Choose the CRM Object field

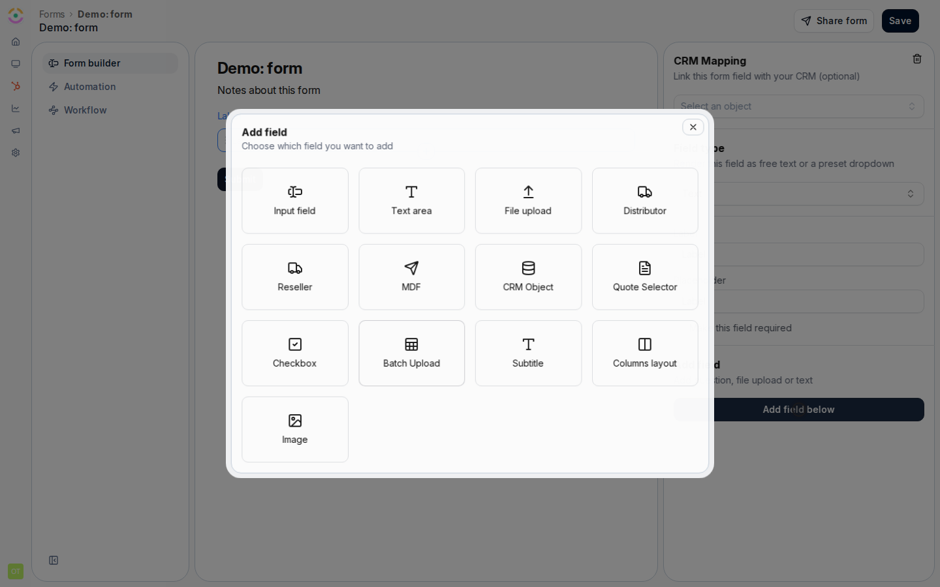(x=528, y=277)
